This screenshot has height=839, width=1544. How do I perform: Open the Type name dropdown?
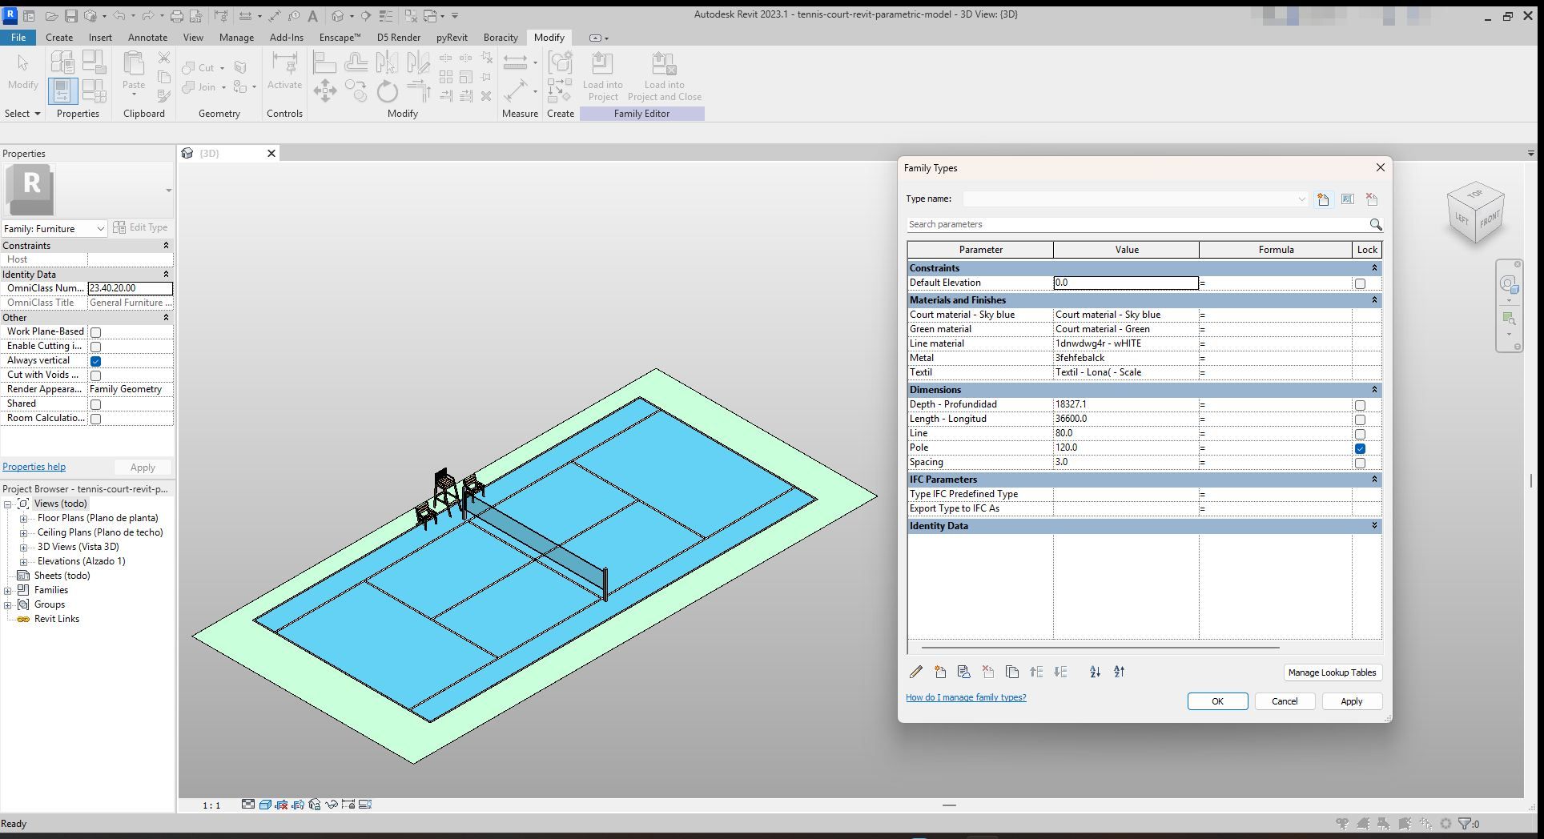(x=1301, y=199)
